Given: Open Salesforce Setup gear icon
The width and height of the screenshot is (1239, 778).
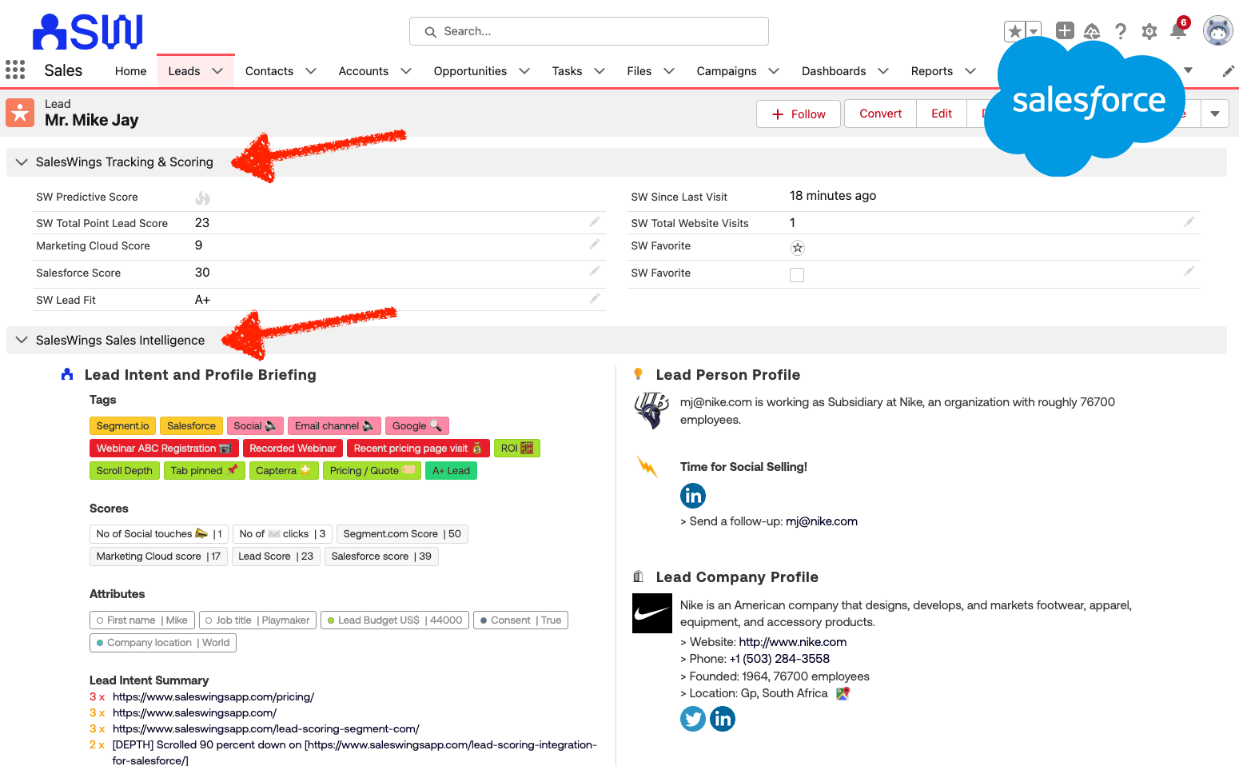Looking at the screenshot, I should tap(1149, 31).
